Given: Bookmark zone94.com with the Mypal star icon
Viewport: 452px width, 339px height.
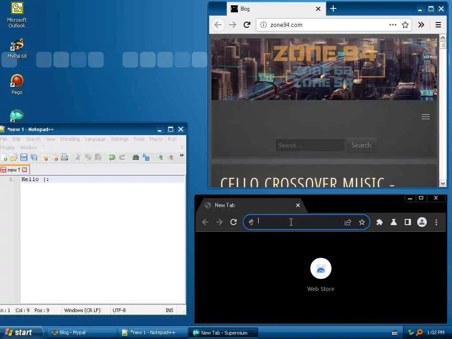Looking at the screenshot, I should [x=405, y=25].
